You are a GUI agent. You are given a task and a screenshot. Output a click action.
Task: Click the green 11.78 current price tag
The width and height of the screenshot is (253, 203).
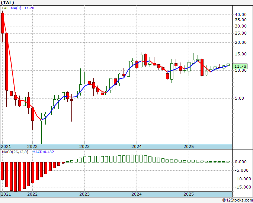click(240, 66)
